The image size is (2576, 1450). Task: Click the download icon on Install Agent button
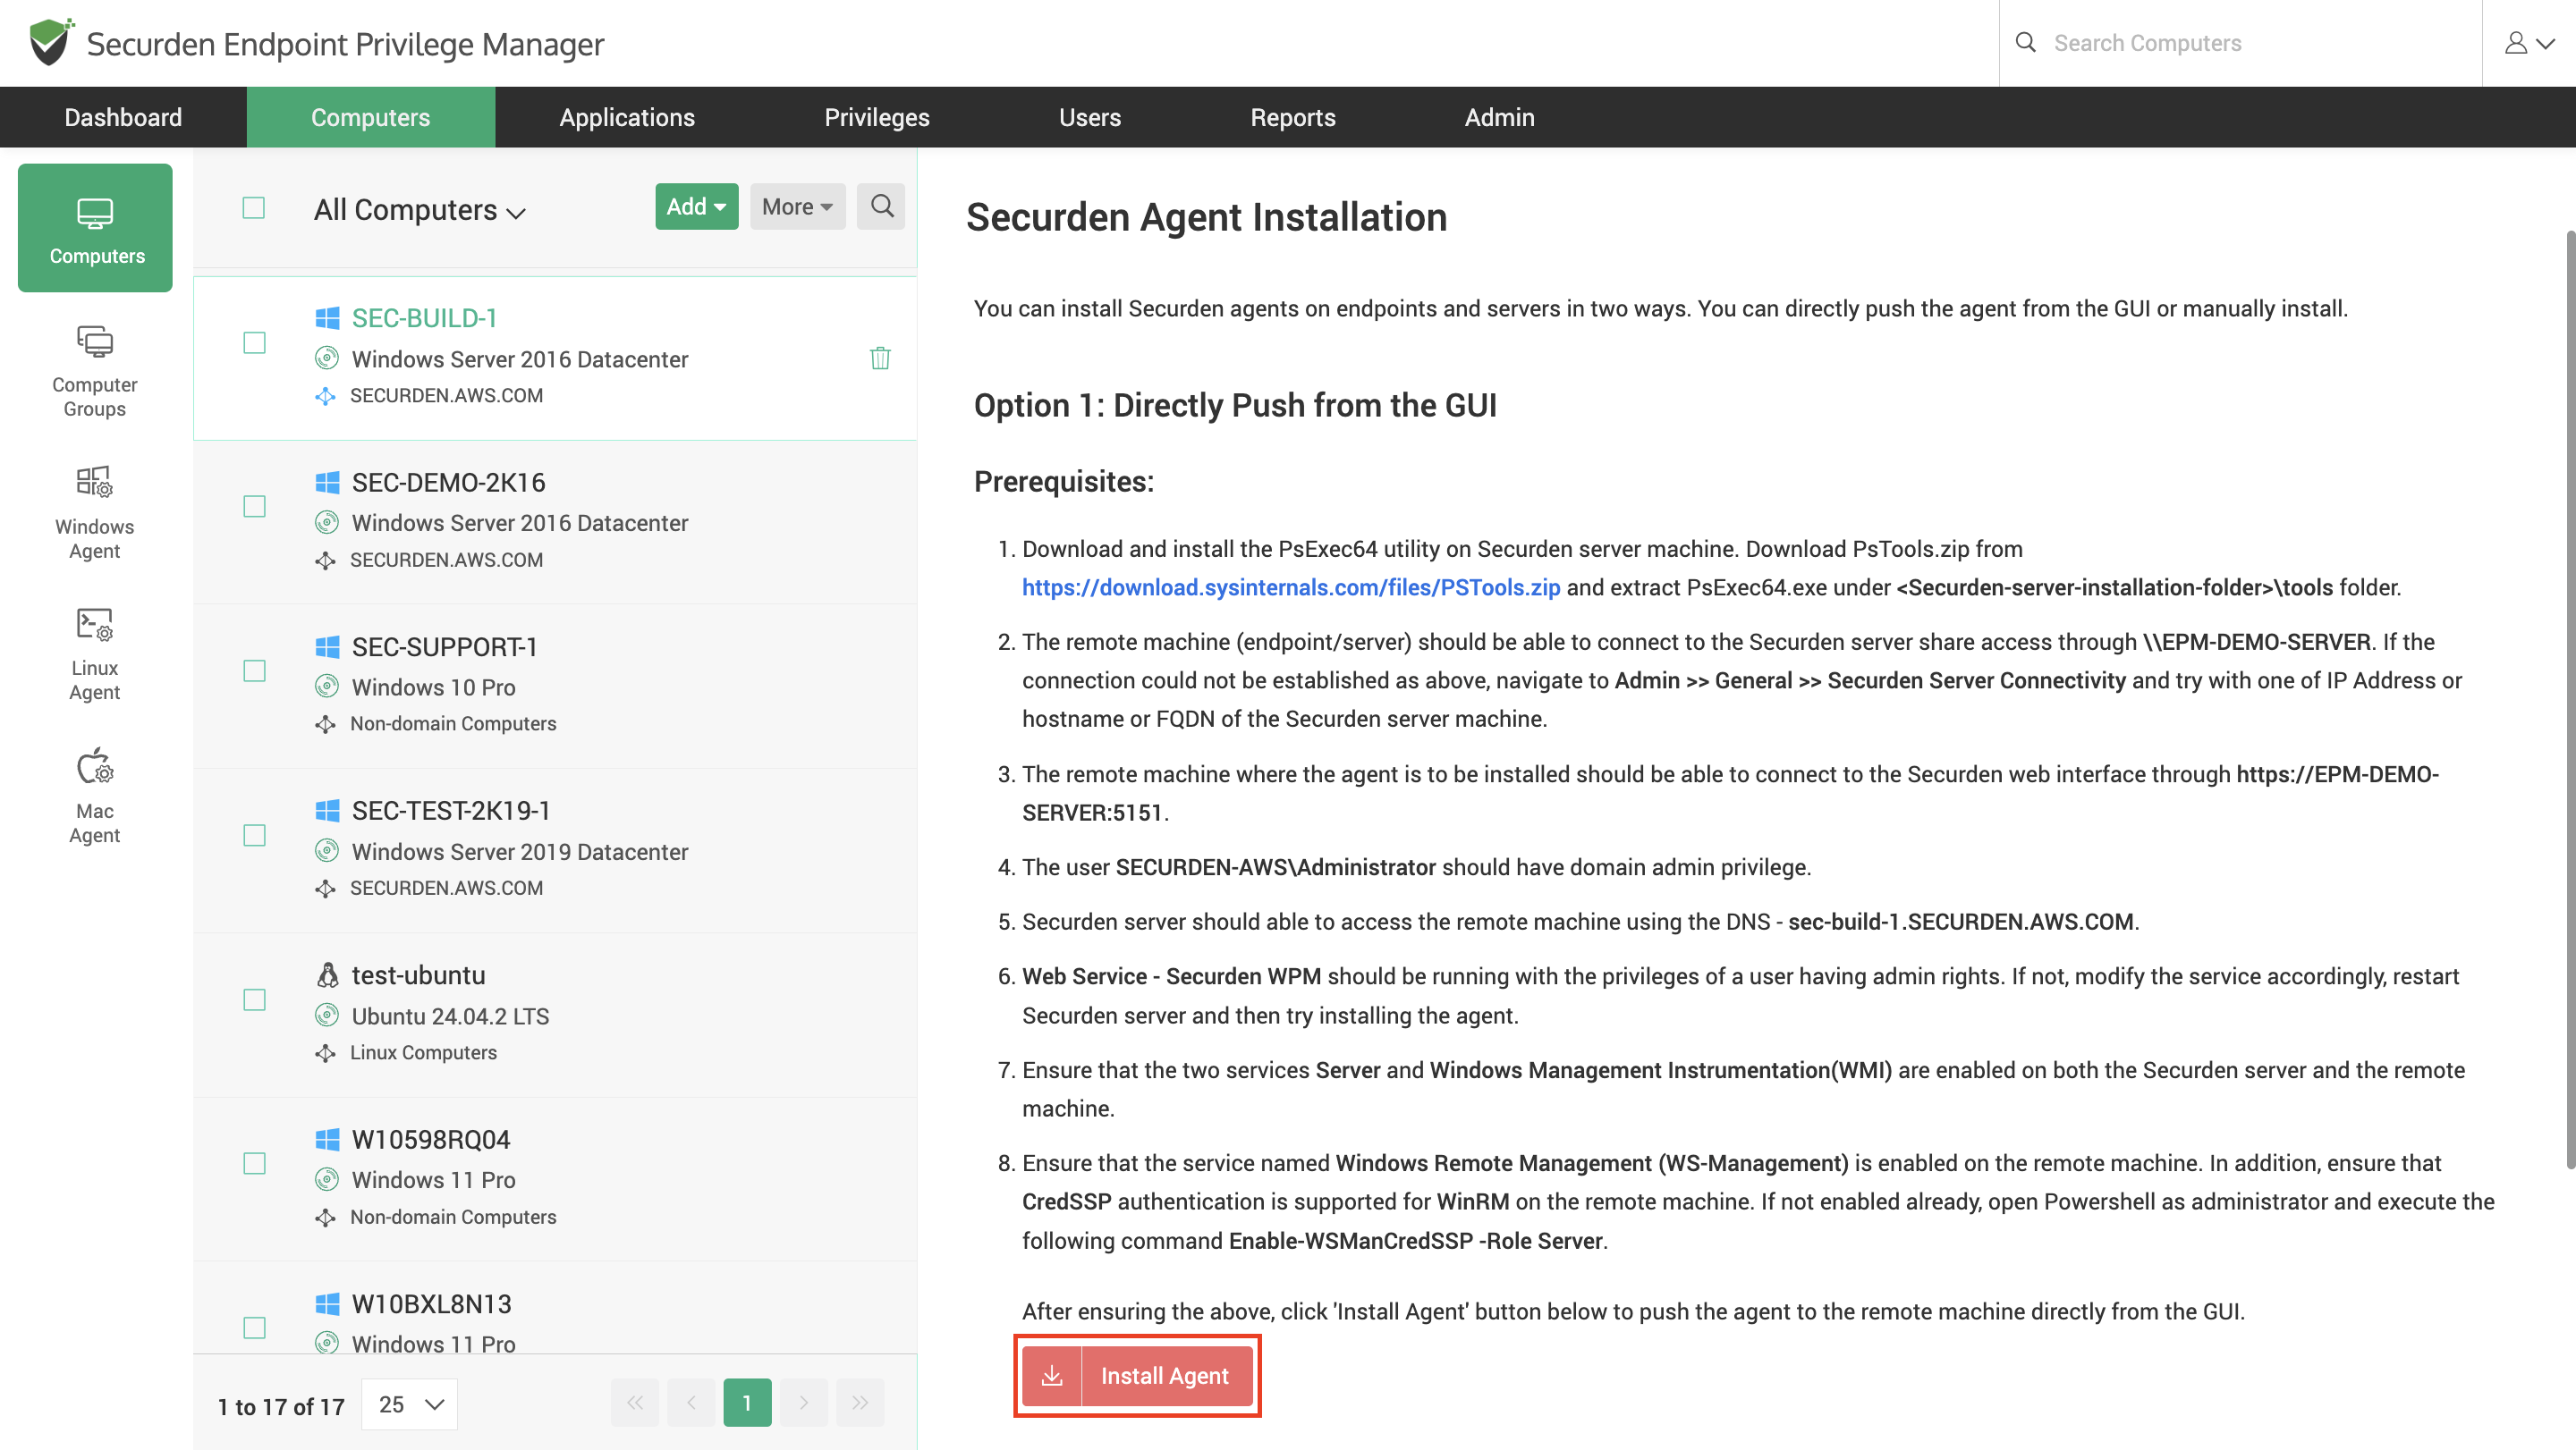[x=1052, y=1376]
